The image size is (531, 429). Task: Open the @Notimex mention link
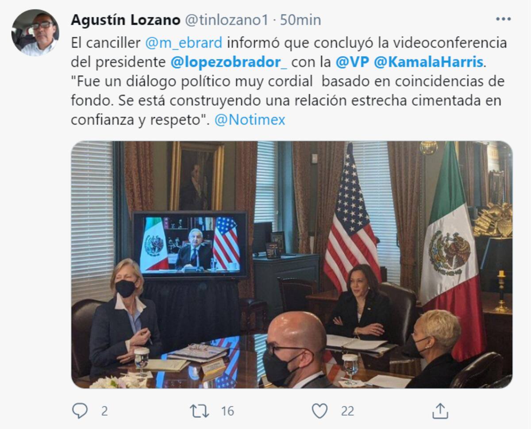(x=250, y=120)
